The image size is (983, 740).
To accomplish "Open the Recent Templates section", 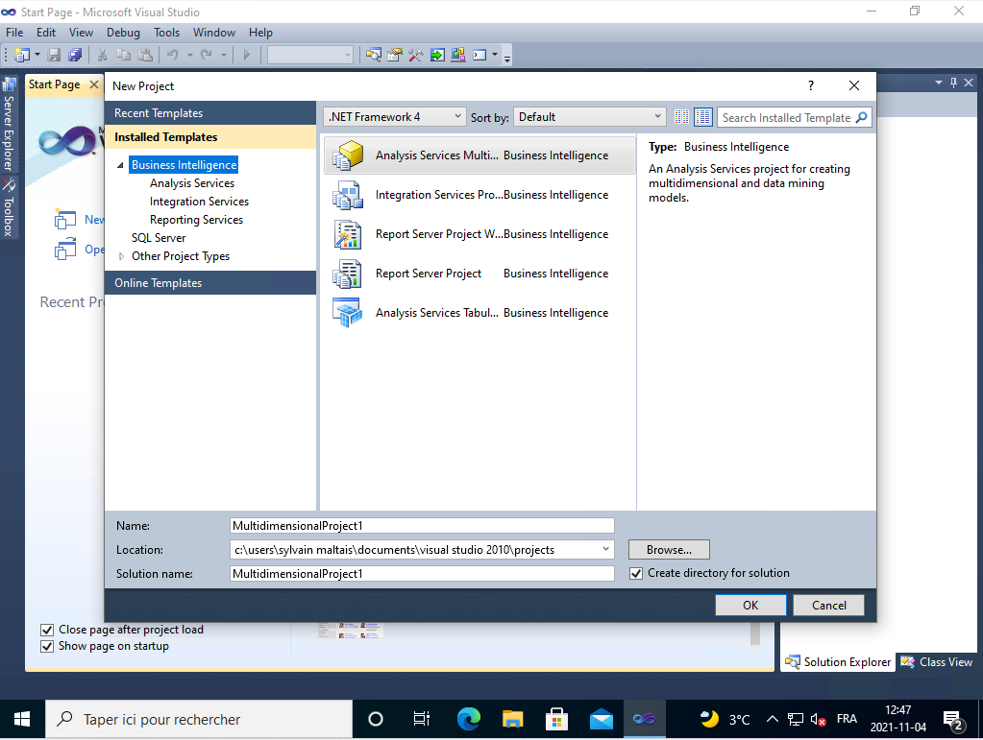I will [159, 113].
